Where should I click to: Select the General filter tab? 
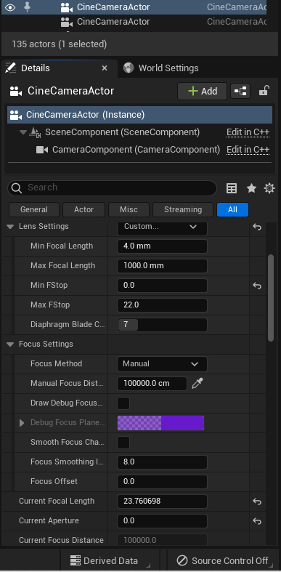pyautogui.click(x=34, y=210)
